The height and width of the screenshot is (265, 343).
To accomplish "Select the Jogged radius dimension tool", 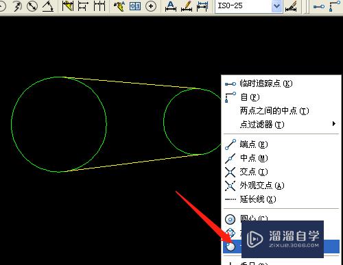I will click(17, 6).
